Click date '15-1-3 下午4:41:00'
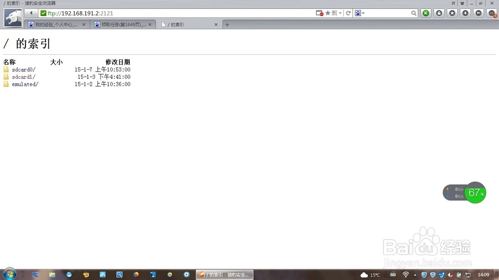The width and height of the screenshot is (499, 280). [104, 77]
